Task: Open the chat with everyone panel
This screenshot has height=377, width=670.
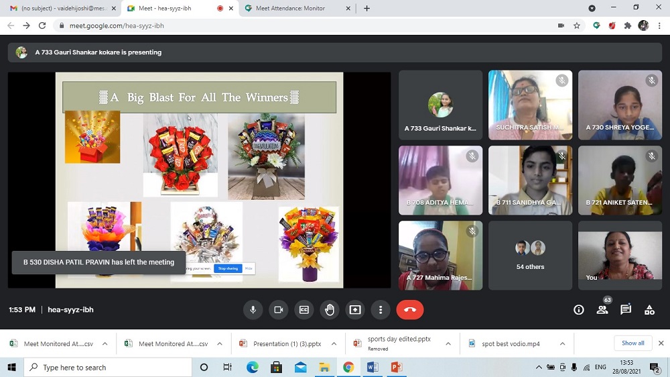Action: (626, 310)
